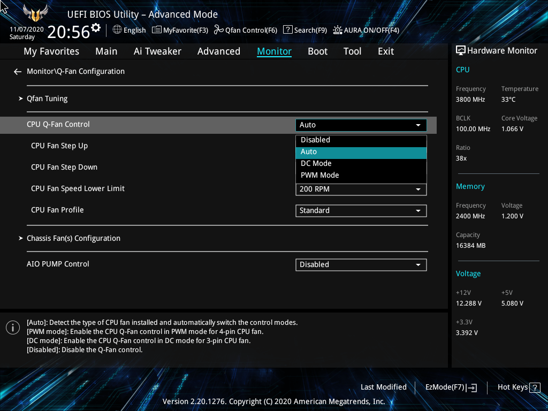Open the Tool tab

tap(352, 51)
